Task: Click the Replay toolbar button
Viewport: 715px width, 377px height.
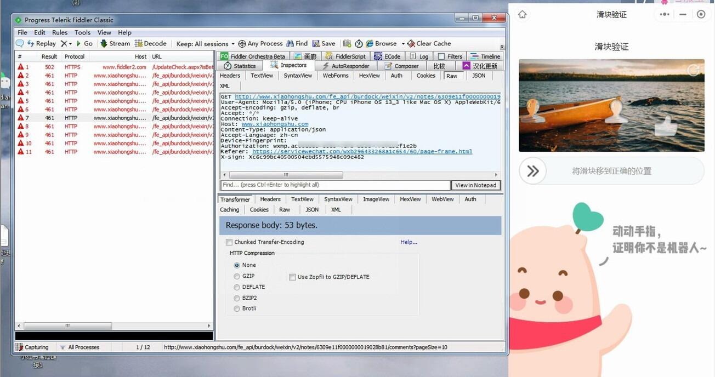Action: [x=41, y=44]
